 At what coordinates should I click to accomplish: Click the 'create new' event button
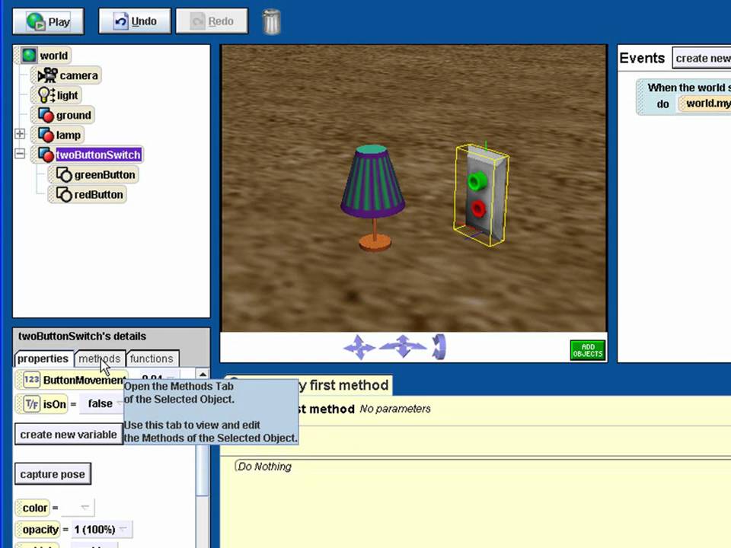click(x=703, y=59)
